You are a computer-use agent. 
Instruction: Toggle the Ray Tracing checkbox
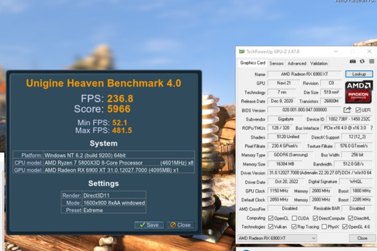[294, 227]
